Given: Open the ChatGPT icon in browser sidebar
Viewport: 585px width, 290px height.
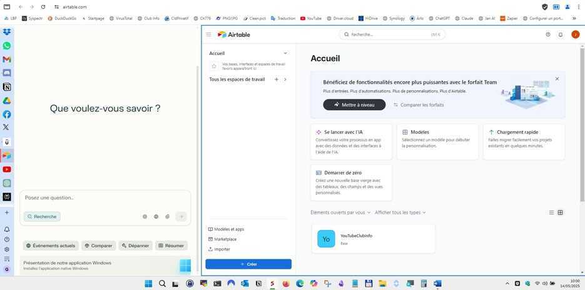Looking at the screenshot, I should [x=7, y=183].
